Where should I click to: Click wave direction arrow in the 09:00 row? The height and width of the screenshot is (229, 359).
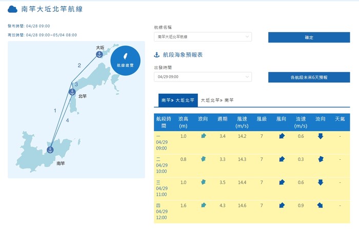click(204, 136)
